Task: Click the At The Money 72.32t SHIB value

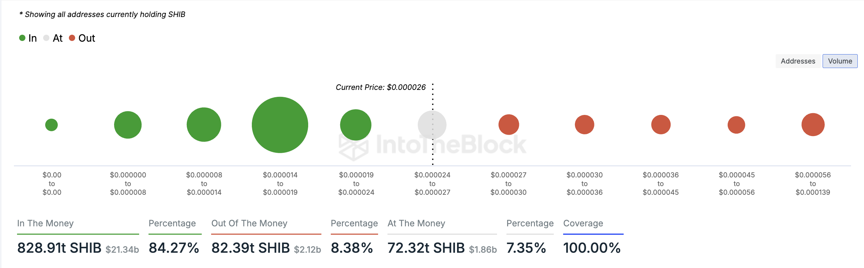Action: click(426, 248)
